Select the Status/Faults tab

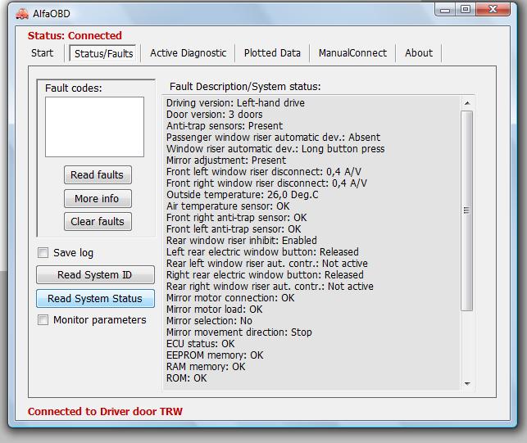tap(103, 53)
